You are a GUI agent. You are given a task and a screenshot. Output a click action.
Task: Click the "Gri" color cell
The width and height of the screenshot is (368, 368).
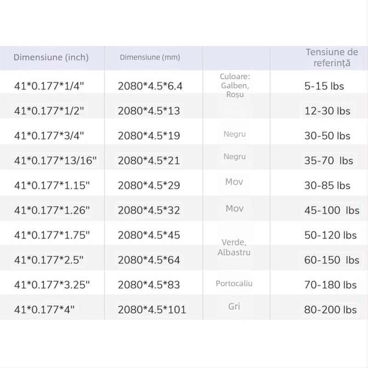coord(234,306)
